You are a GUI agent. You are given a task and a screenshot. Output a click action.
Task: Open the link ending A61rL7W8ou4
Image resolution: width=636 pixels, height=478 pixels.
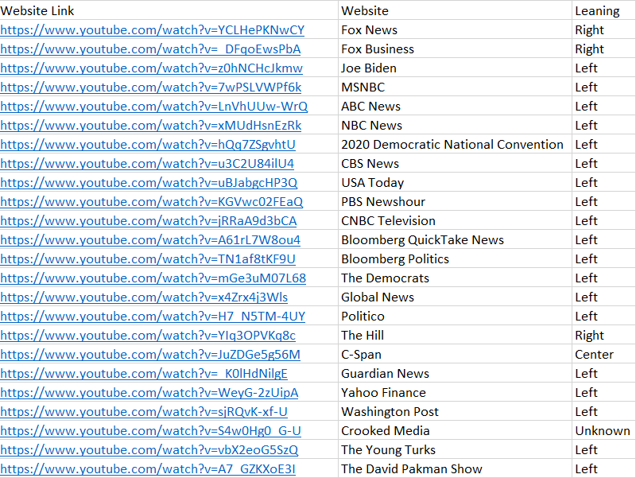click(150, 240)
